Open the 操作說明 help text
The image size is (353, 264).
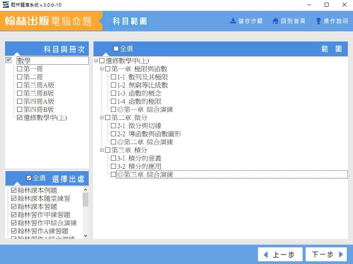(336, 21)
